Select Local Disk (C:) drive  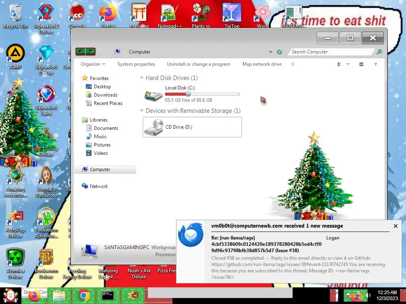(x=192, y=94)
